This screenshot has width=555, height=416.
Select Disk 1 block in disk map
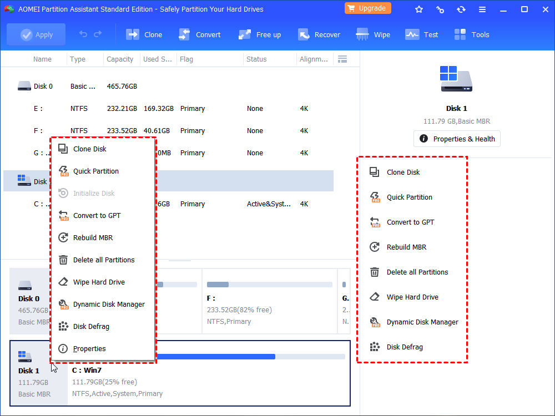[x=39, y=373]
